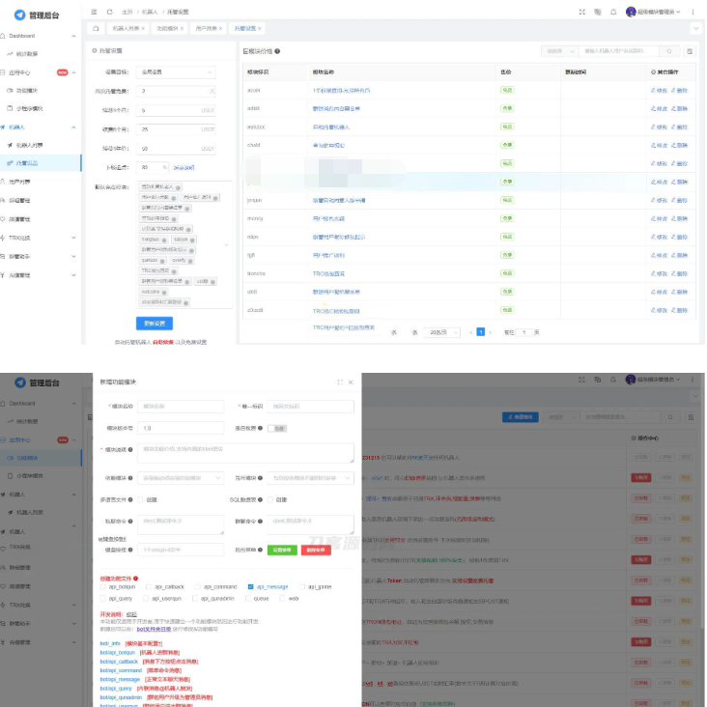Close the 新增功能模块 dialog with the X icon
The height and width of the screenshot is (707, 707).
[x=352, y=382]
